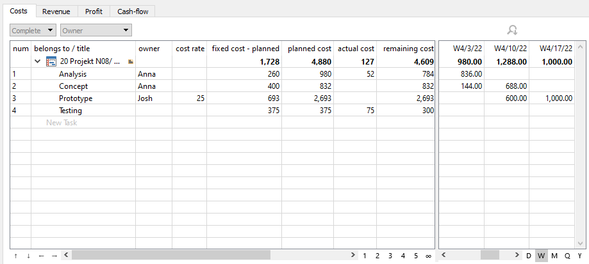The width and height of the screenshot is (589, 264).
Task: Open the Cash-flow tab
Action: click(x=133, y=11)
